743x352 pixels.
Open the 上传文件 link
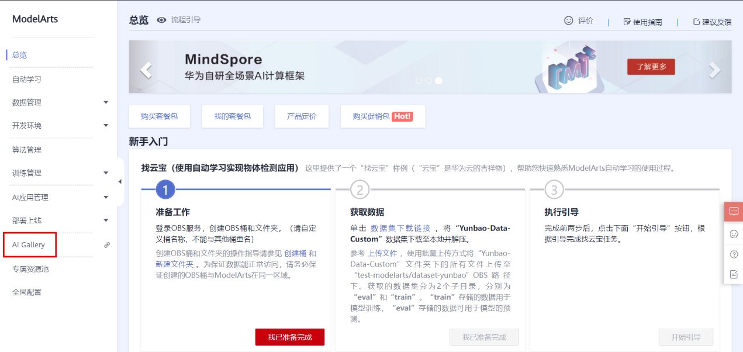click(382, 253)
